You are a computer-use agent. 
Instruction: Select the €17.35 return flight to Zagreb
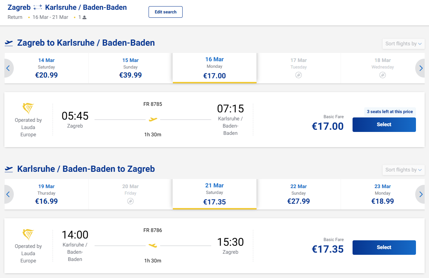(384, 248)
